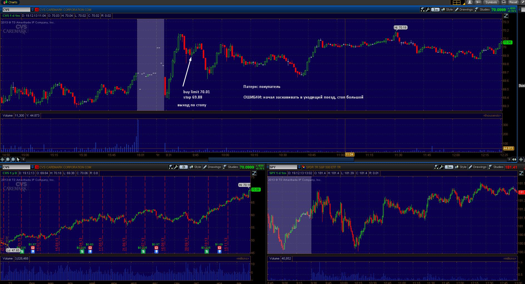The width and height of the screenshot is (525, 284).
Task: Open wrench settings in top CVS chart toolbar
Action: (x=428, y=10)
